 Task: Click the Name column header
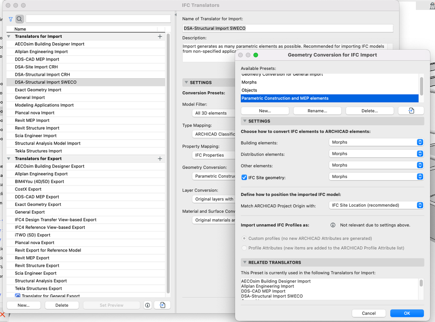click(x=85, y=29)
